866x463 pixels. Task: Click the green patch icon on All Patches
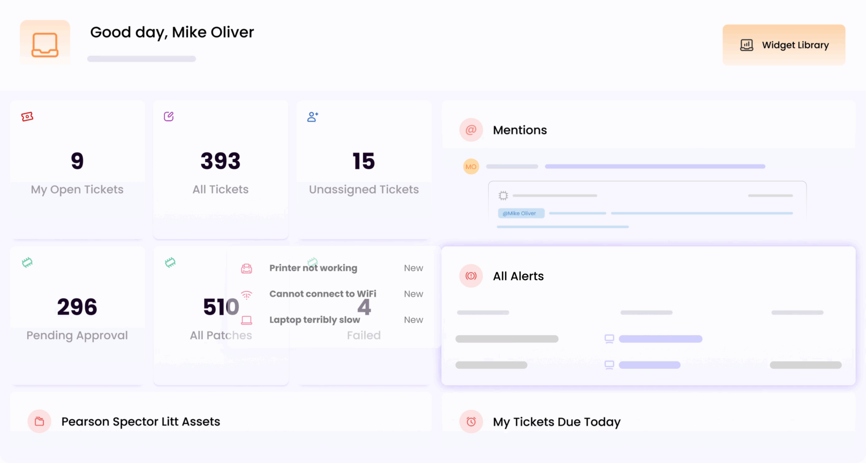(170, 262)
